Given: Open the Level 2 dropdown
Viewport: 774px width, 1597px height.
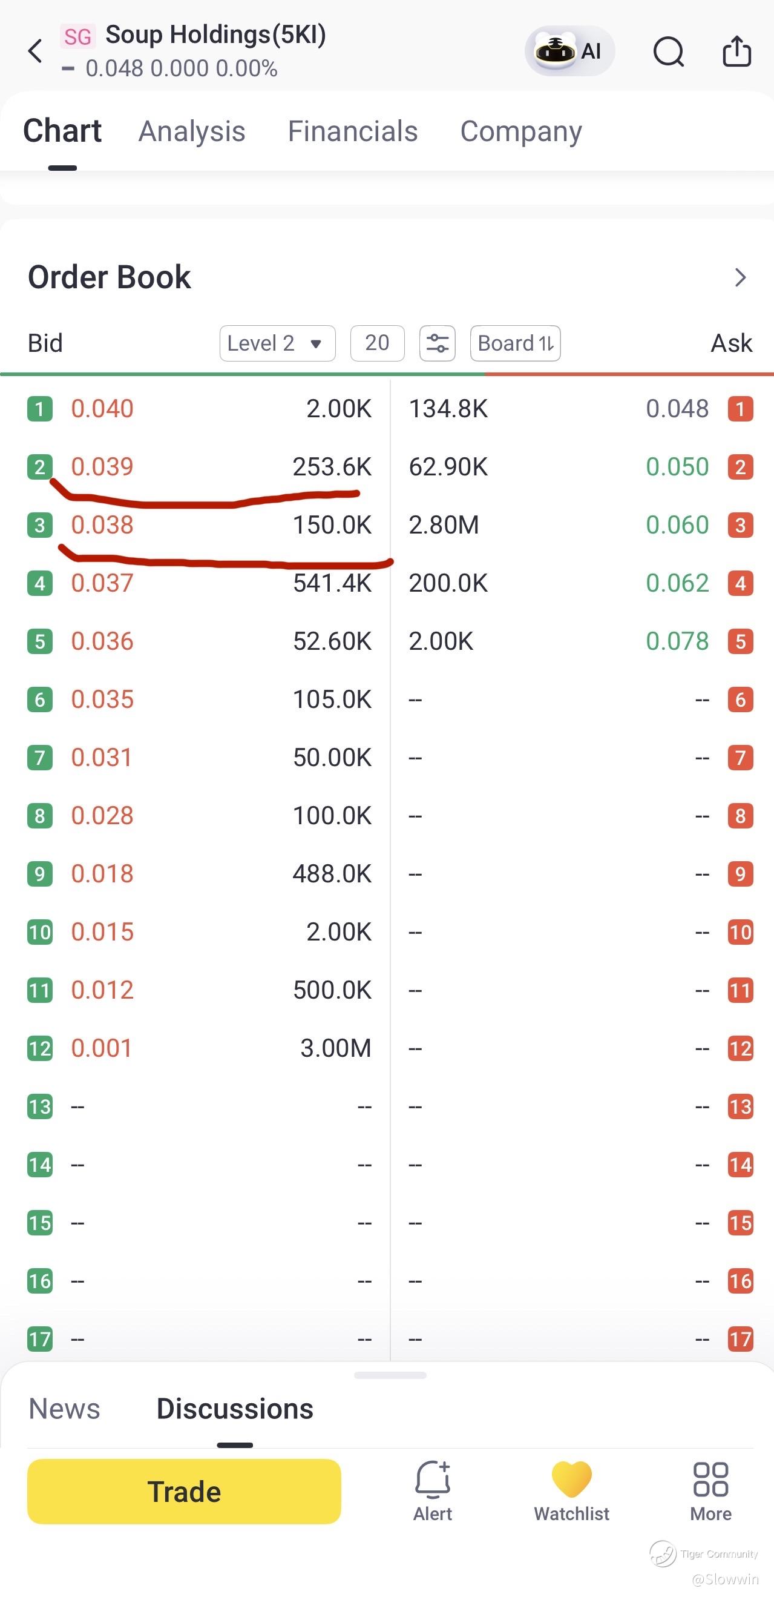Looking at the screenshot, I should [278, 343].
